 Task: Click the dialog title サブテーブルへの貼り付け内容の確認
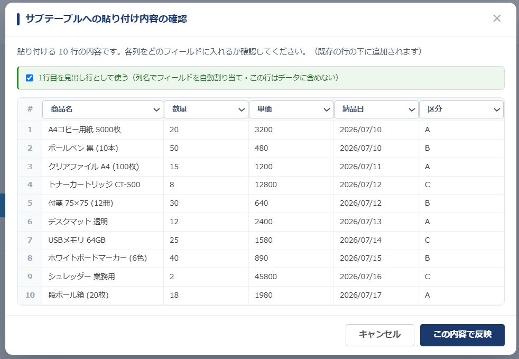coord(106,19)
